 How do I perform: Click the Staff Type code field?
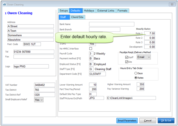(x=91, y=69)
